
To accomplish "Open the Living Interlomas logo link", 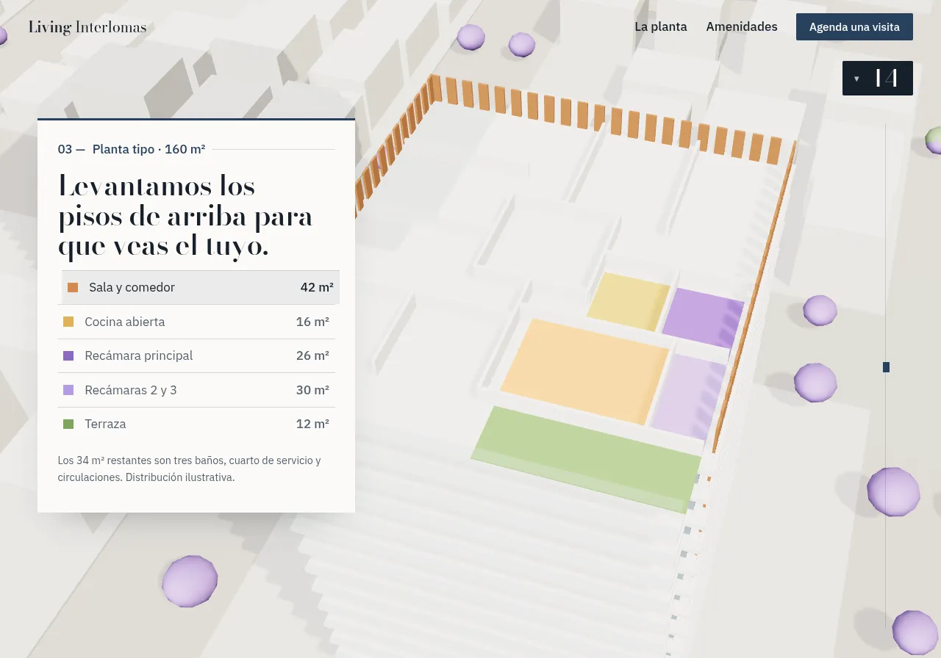I will click(x=87, y=27).
